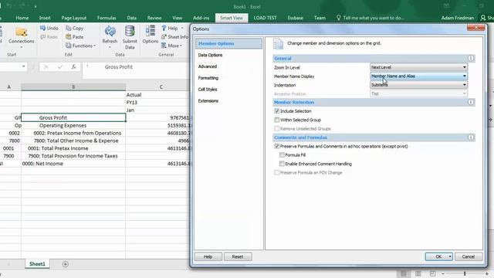Select Formatting in Options sidebar
494x278 pixels.
208,78
